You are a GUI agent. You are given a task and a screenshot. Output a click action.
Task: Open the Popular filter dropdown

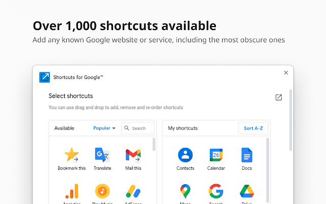104,128
